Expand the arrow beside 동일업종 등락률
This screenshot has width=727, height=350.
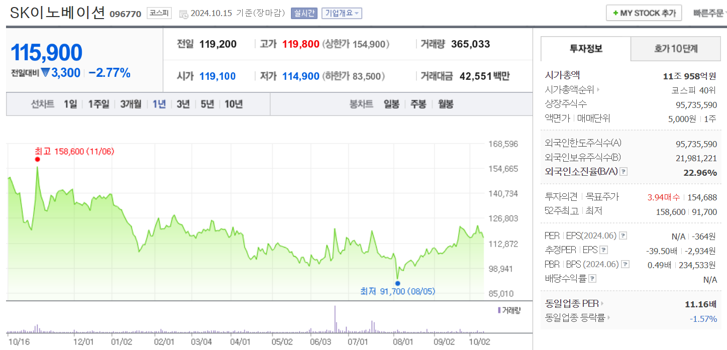point(609,318)
